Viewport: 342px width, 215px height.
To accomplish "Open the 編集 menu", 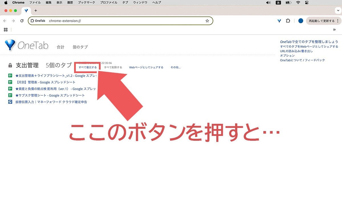I will point(48,3).
